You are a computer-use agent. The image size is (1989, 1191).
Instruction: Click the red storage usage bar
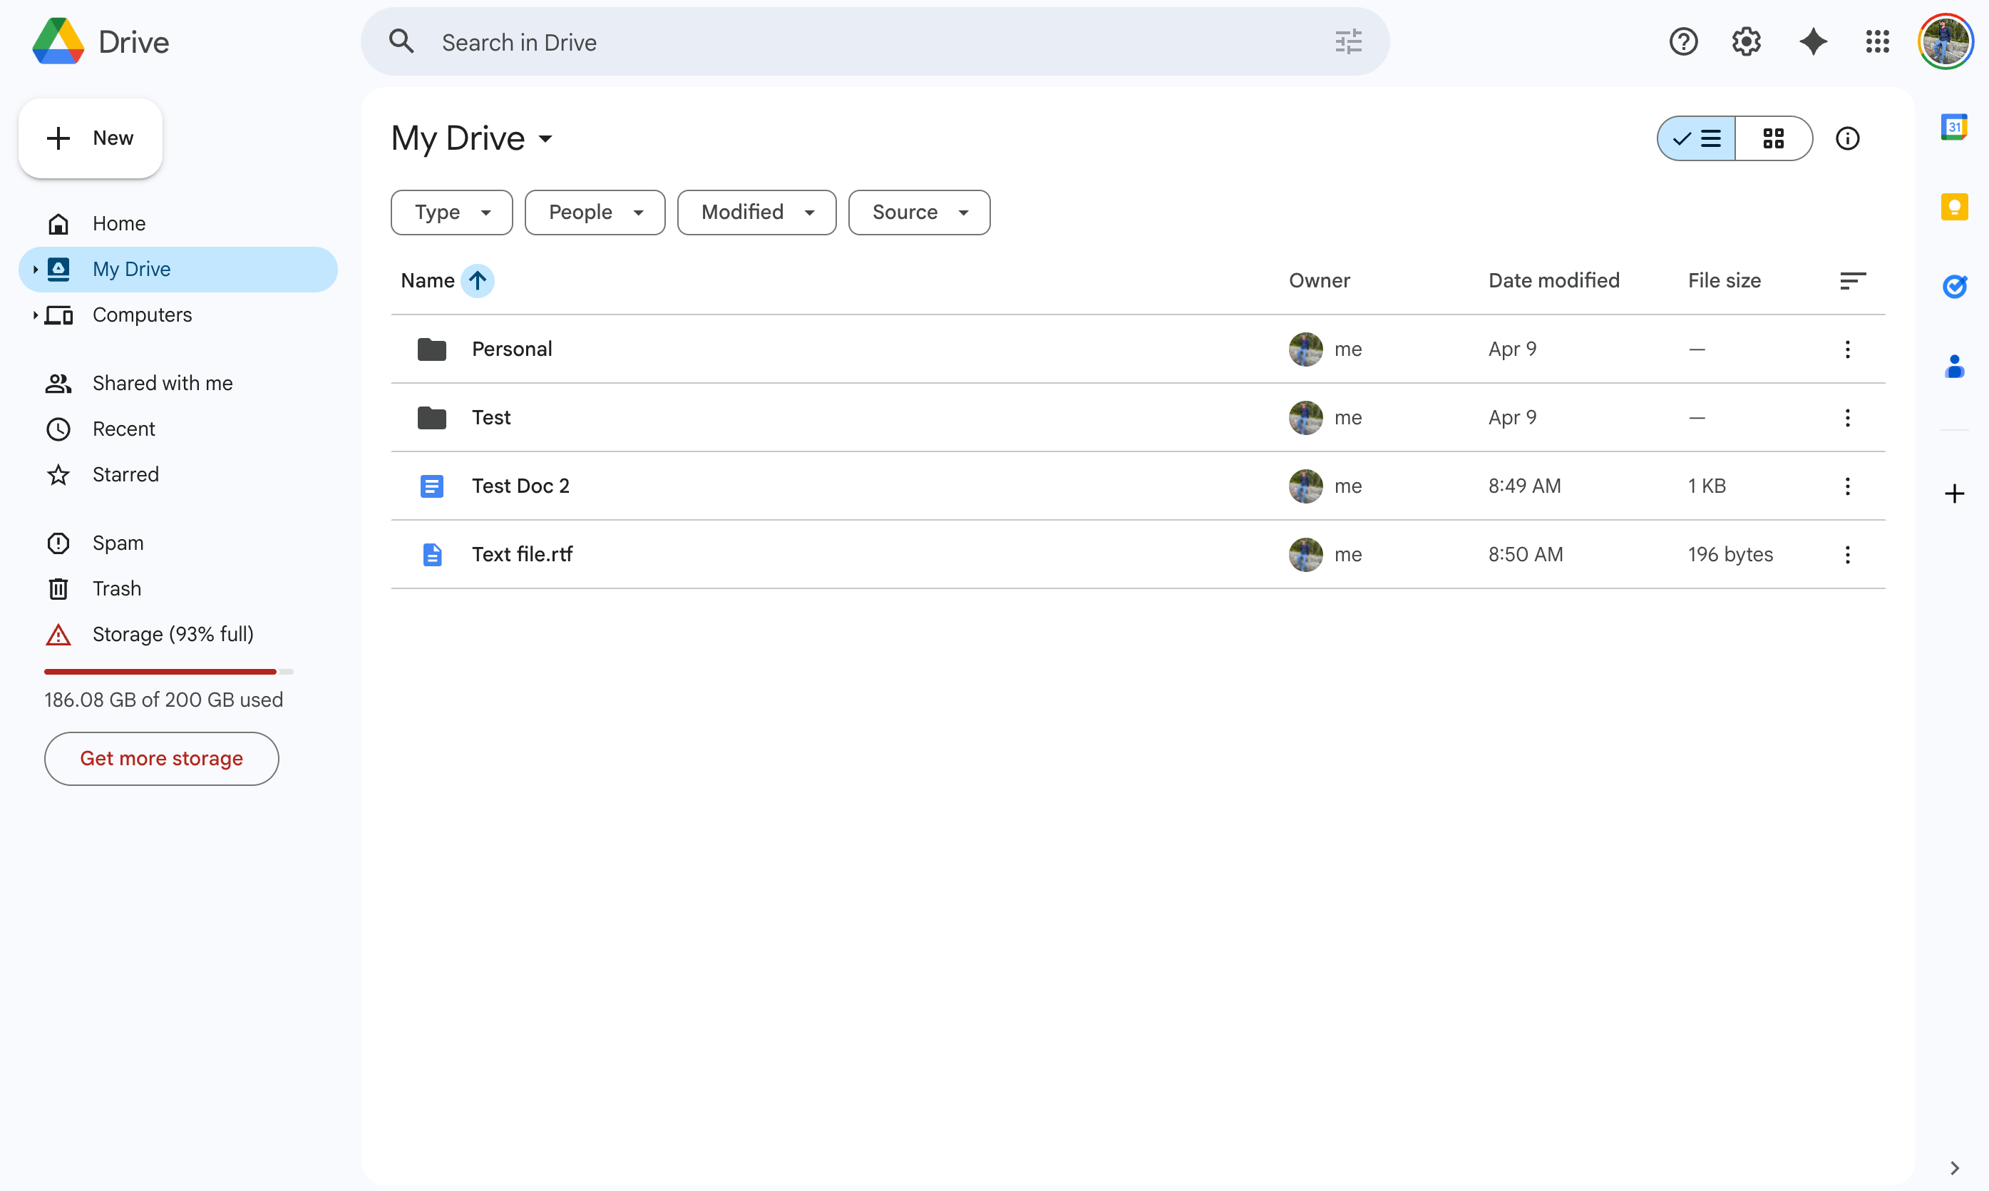(x=160, y=671)
